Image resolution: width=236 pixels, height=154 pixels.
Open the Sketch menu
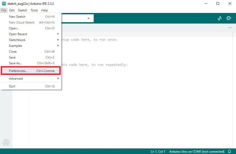[x=23, y=10]
